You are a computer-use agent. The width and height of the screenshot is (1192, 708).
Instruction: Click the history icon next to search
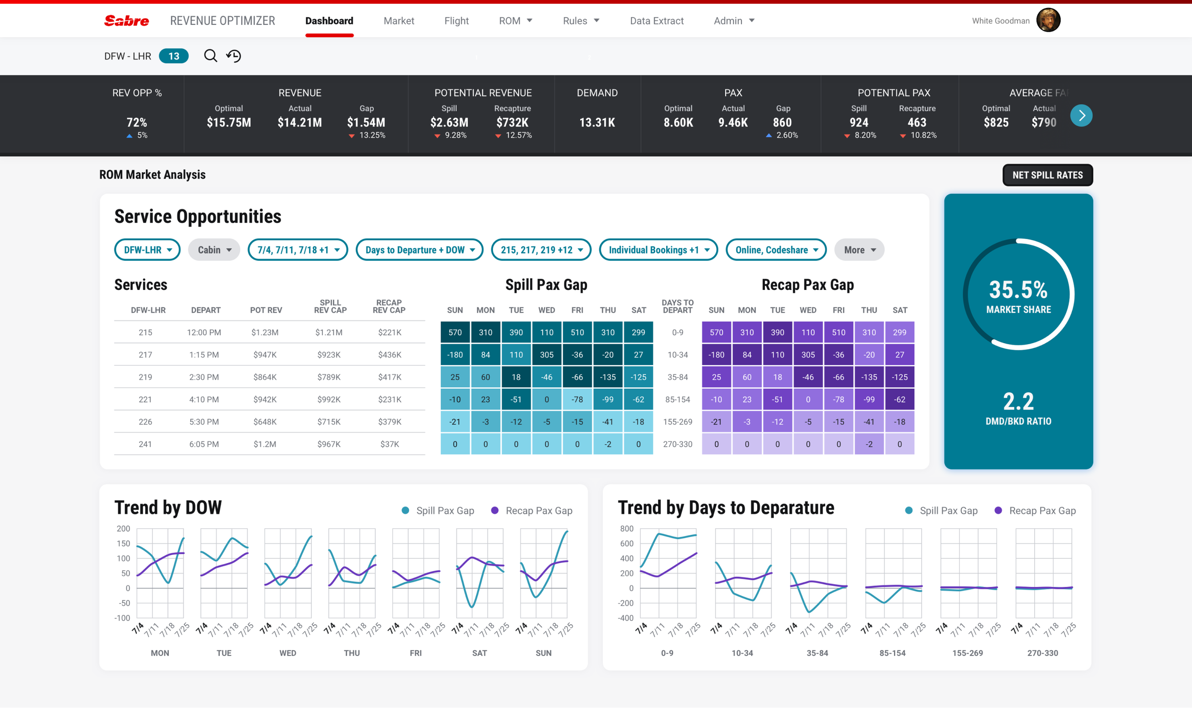233,56
